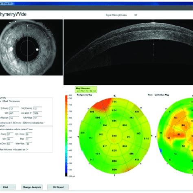Viewport: 193px width, 193px height.
Task: Click the pachymetry Min-Median value field
Action: pos(14,118)
